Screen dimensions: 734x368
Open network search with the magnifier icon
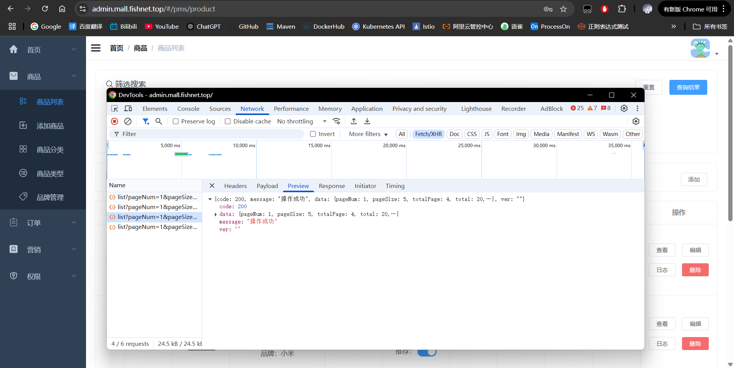[x=159, y=121]
